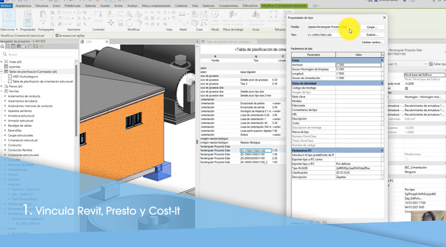Select the Align tool icon

pos(111,14)
